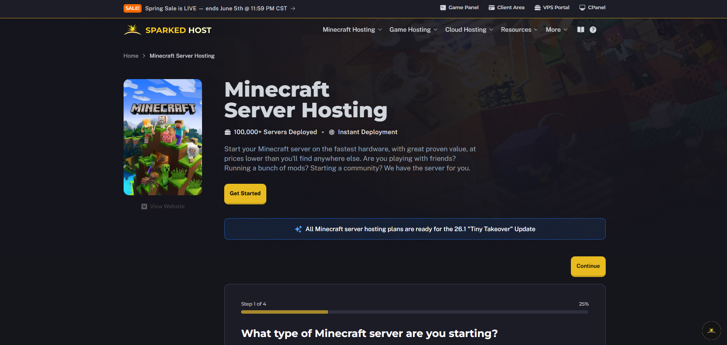Click the Instant Deployment label
The image size is (727, 345).
[x=368, y=132]
